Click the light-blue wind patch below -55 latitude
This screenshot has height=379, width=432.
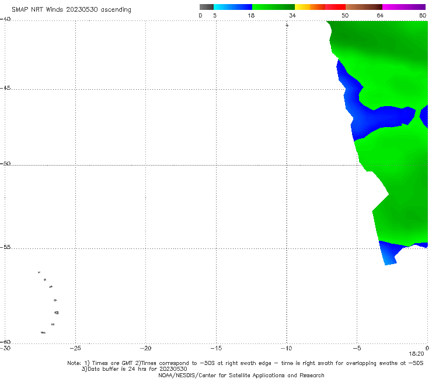click(x=388, y=255)
